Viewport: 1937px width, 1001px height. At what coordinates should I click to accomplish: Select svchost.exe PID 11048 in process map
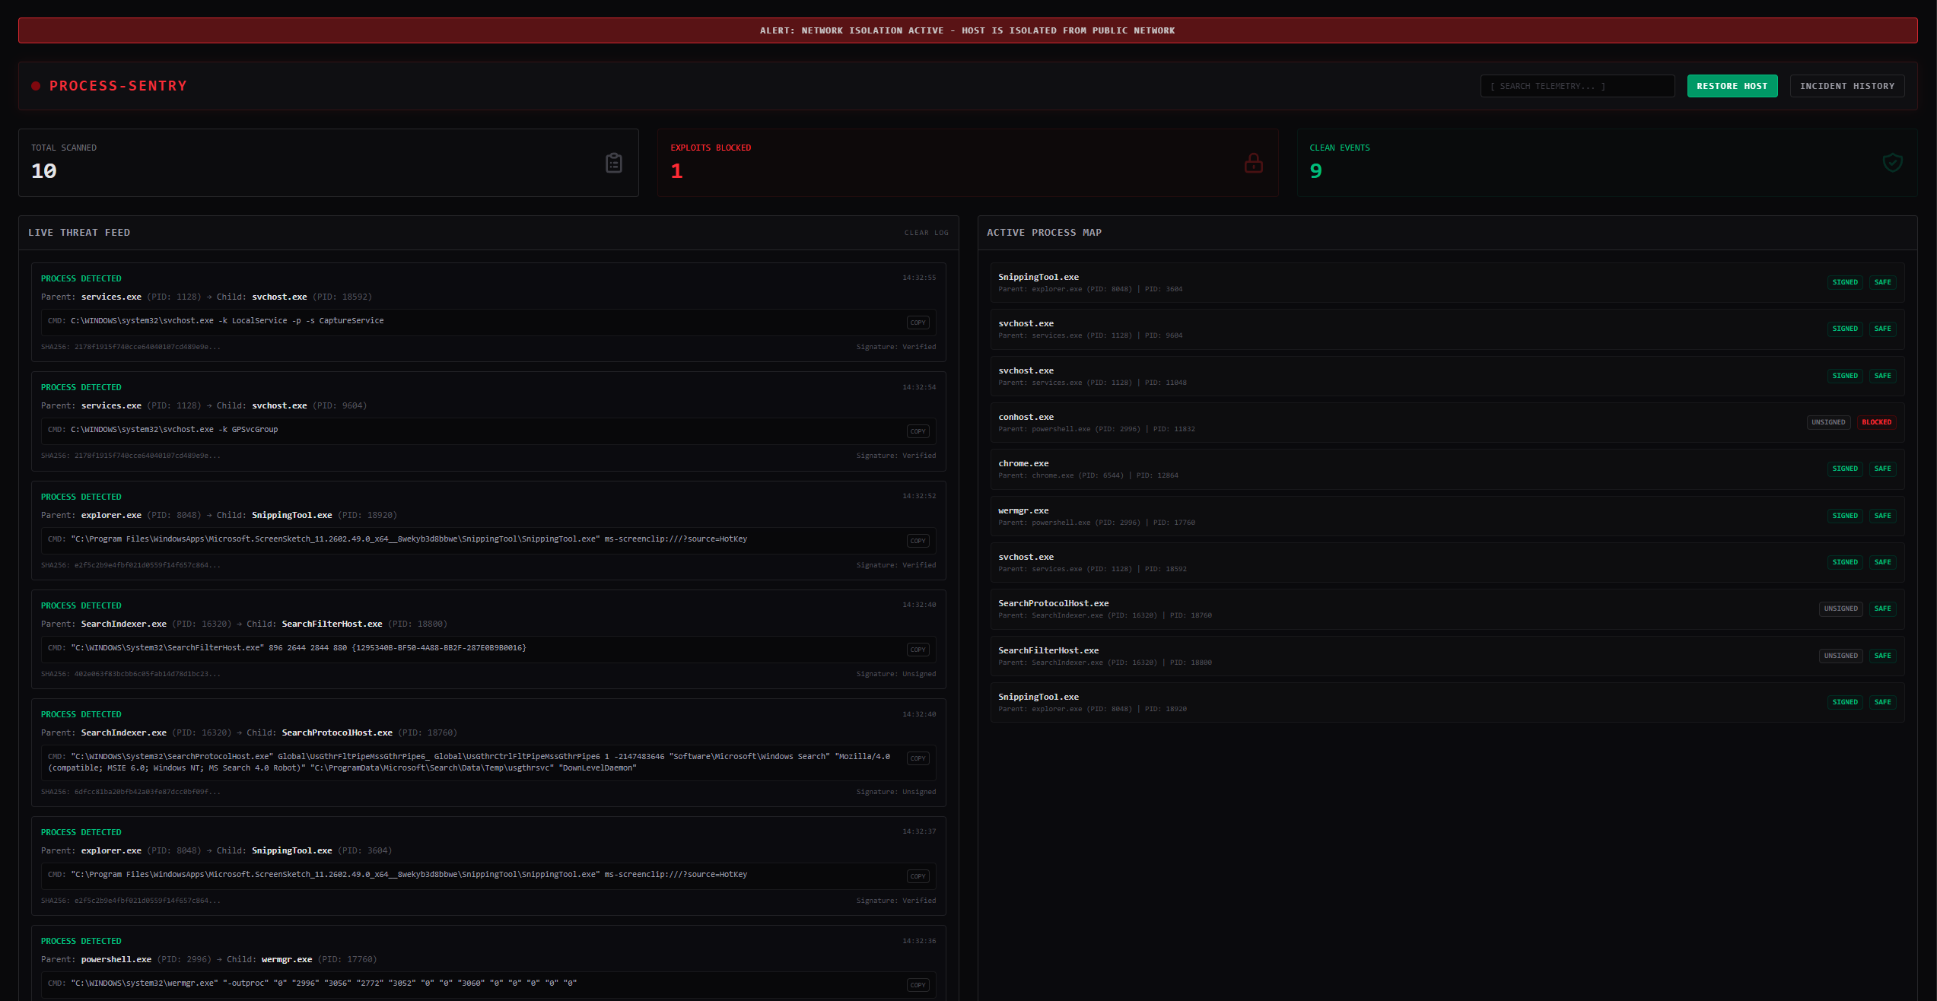1446,376
